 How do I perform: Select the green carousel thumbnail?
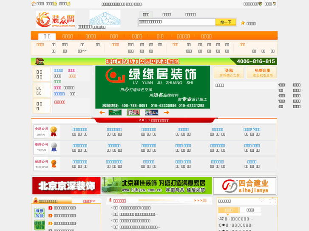click(115, 112)
